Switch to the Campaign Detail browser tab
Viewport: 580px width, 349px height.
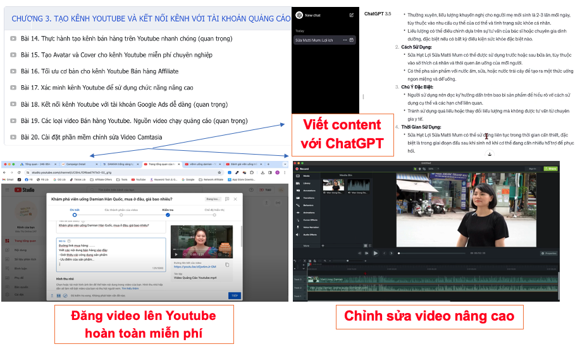click(x=80, y=164)
